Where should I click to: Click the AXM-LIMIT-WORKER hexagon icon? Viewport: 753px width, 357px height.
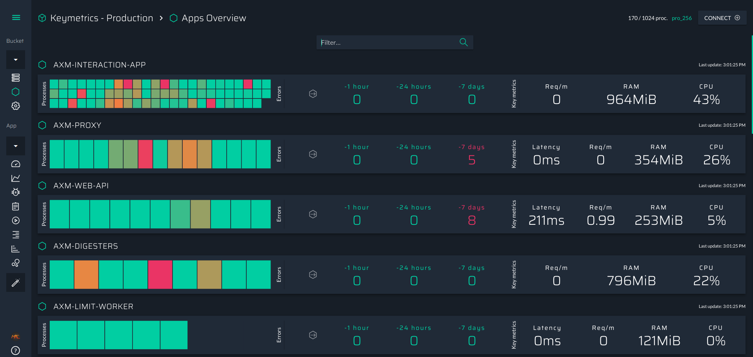click(42, 306)
